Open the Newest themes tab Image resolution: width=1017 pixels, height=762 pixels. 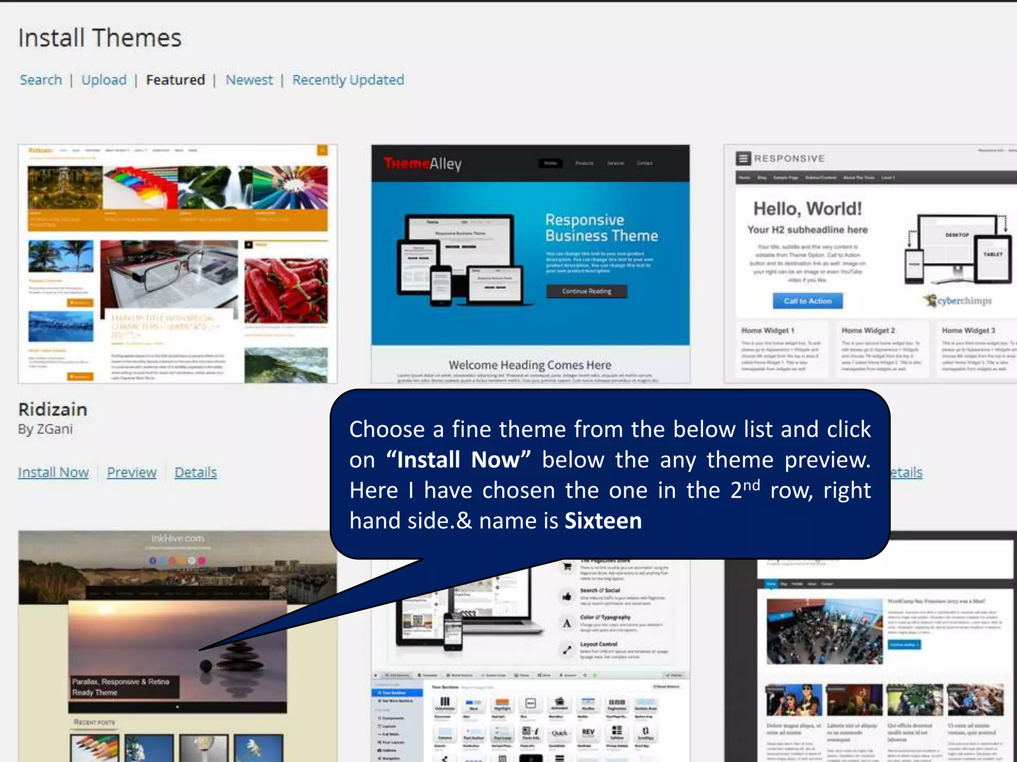(249, 80)
